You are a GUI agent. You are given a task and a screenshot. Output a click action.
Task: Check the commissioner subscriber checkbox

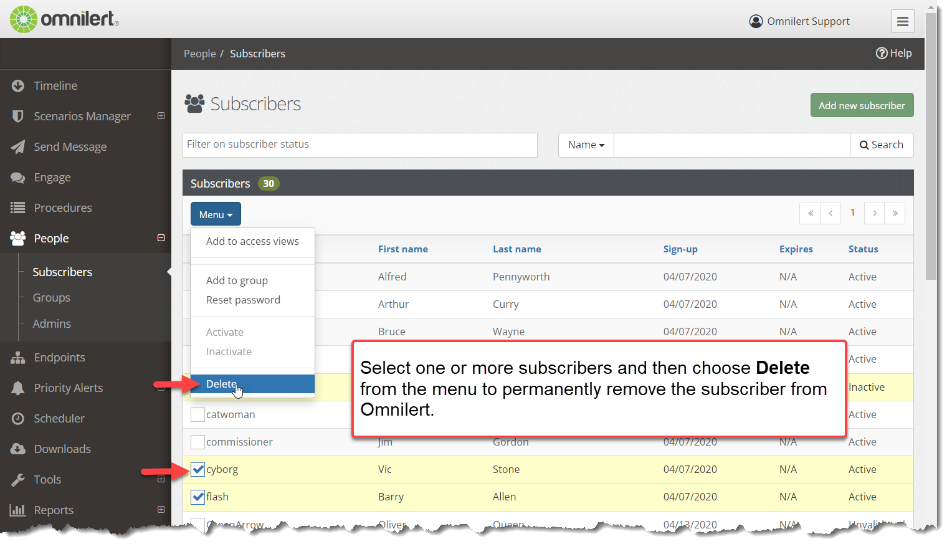point(198,442)
